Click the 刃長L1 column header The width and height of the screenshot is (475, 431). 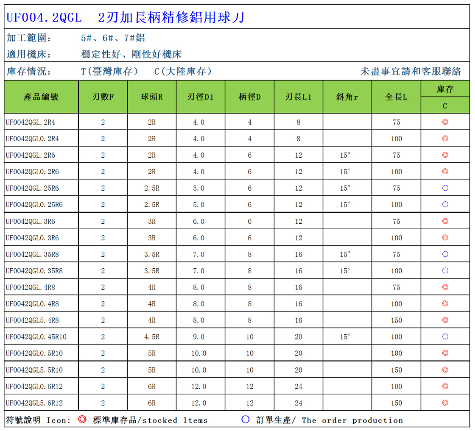click(x=299, y=97)
